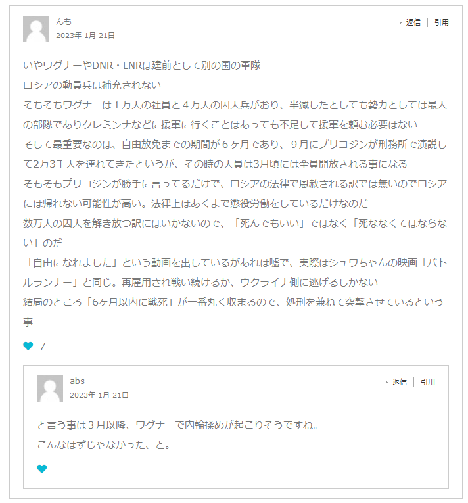
Task: Click the line こんなはずじゃなかった、と。
Action: [104, 445]
